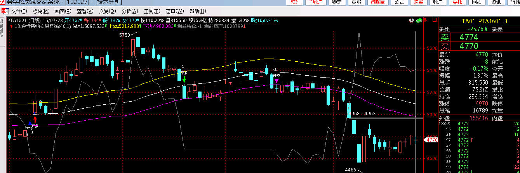Click the title bar application icon

3,2
